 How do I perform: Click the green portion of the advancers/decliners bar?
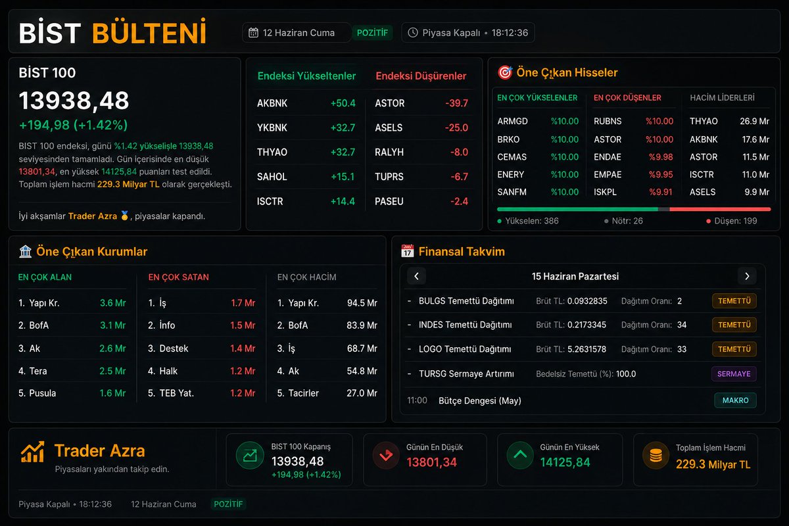point(577,209)
